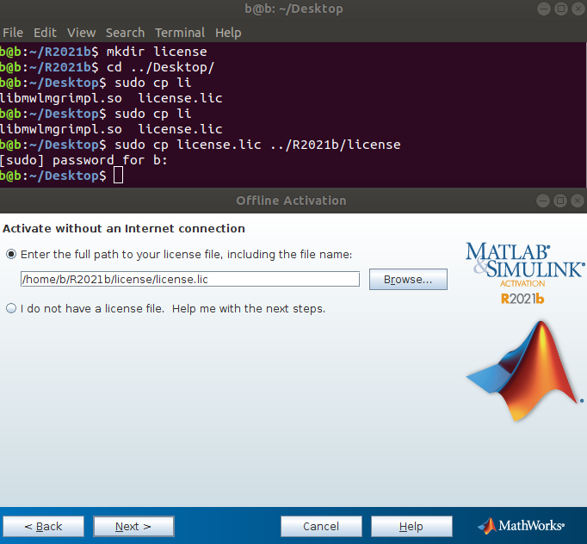Select 'I do not have a license file' option
Image resolution: width=587 pixels, height=544 pixels.
(x=11, y=308)
